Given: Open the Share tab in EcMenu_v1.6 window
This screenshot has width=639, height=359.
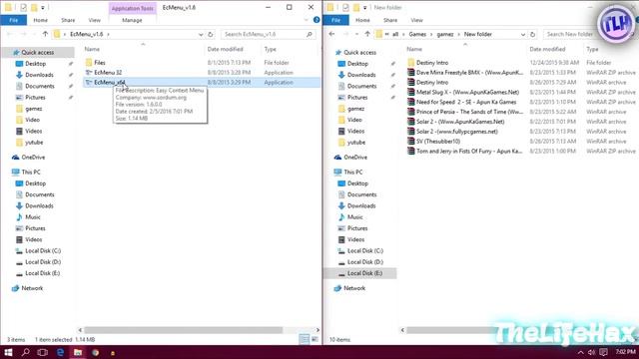Looking at the screenshot, I should click(68, 20).
